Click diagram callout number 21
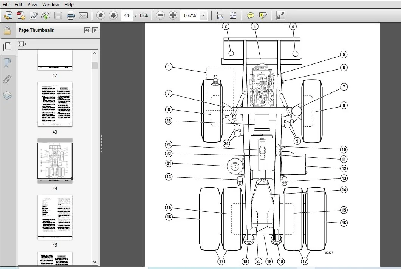 coord(169,163)
